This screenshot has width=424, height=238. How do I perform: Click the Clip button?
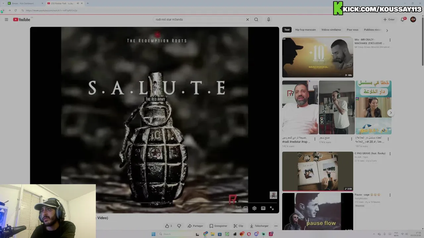[x=238, y=226]
